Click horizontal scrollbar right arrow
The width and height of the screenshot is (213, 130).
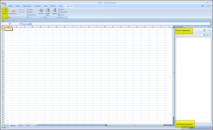(171, 125)
